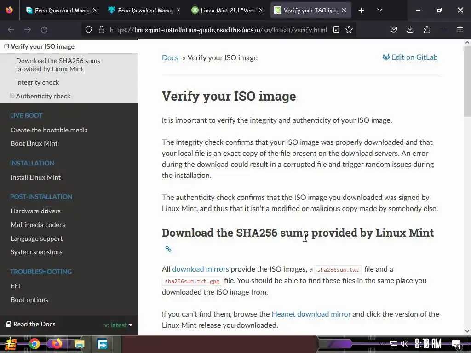Screen dimensions: 471x353
Task: Open the v: latest version dropdown
Action: 118,325
